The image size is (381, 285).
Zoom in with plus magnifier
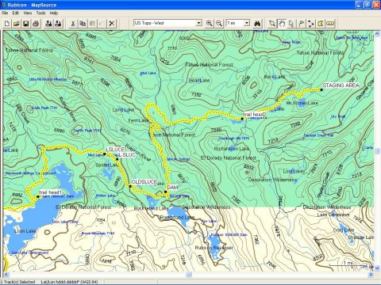tap(210, 24)
